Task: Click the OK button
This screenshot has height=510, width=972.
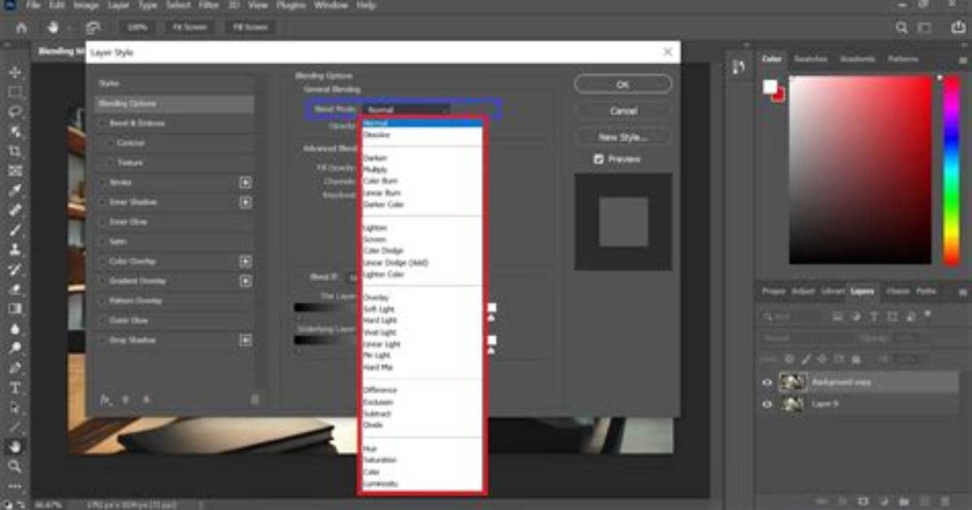Action: tap(623, 84)
